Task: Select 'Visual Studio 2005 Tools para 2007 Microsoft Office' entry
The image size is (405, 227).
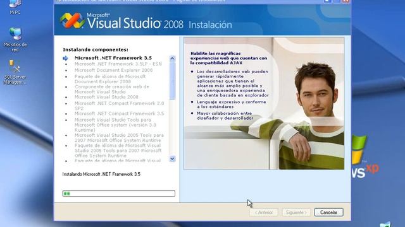Action: (x=119, y=137)
